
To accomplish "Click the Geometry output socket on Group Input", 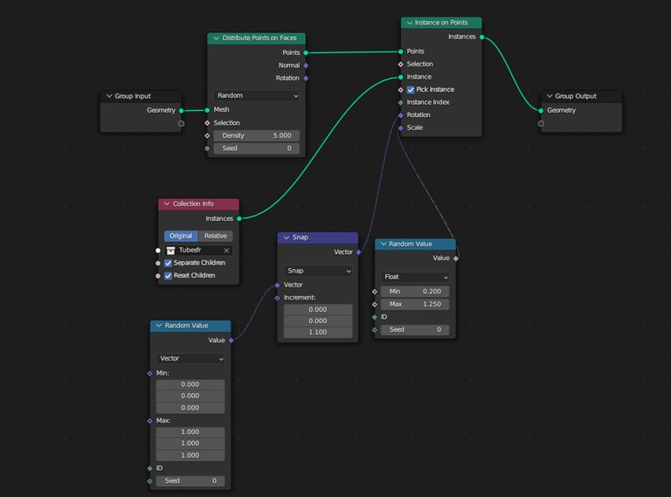I will [x=182, y=110].
